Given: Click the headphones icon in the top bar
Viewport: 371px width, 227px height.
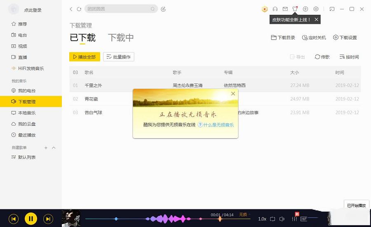Looking at the screenshot, I should 275,9.
